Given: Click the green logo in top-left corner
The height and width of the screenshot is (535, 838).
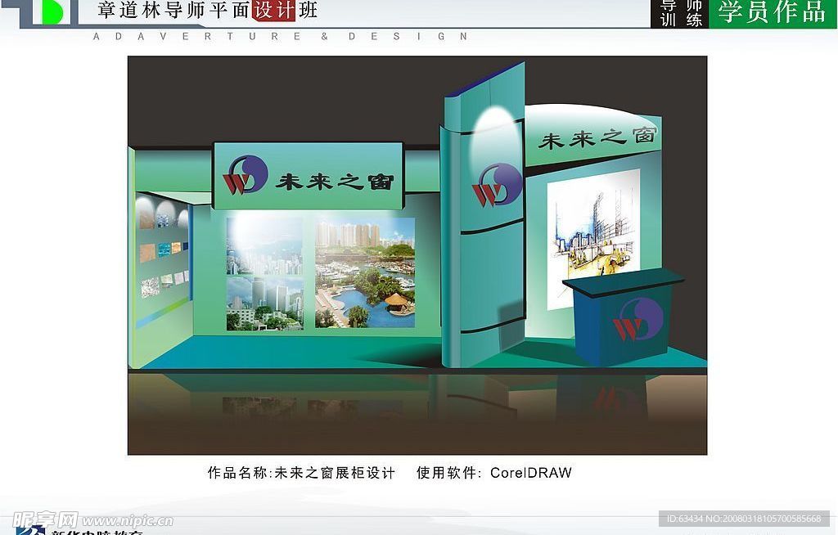Looking at the screenshot, I should 47,11.
